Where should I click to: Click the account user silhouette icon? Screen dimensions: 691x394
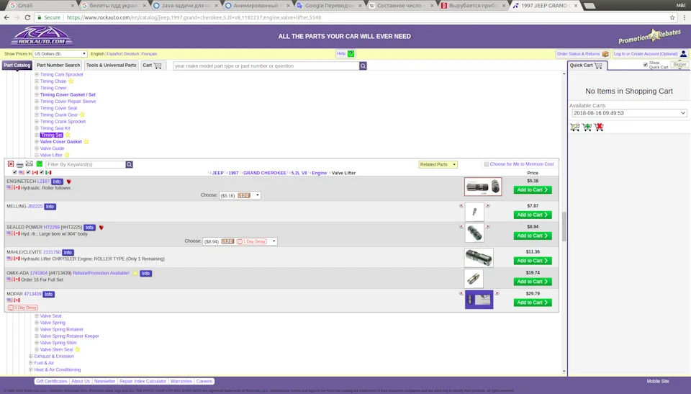tap(683, 54)
